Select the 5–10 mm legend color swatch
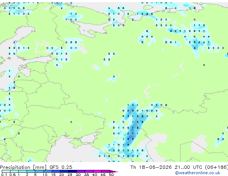 point(39,171)
